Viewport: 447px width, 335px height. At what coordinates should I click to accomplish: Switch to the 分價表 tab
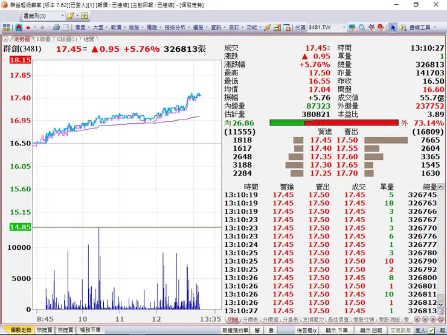tap(250, 320)
